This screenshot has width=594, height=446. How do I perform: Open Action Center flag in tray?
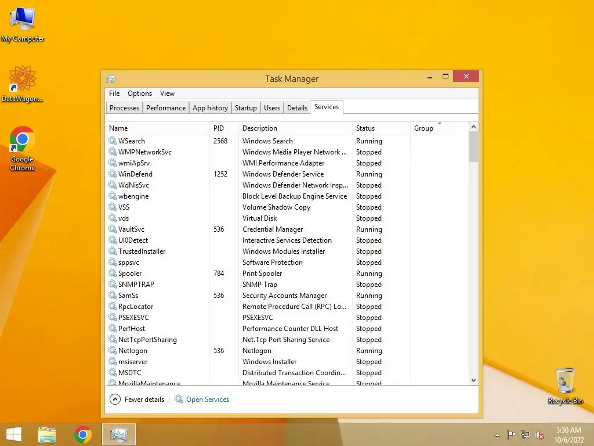[511, 434]
